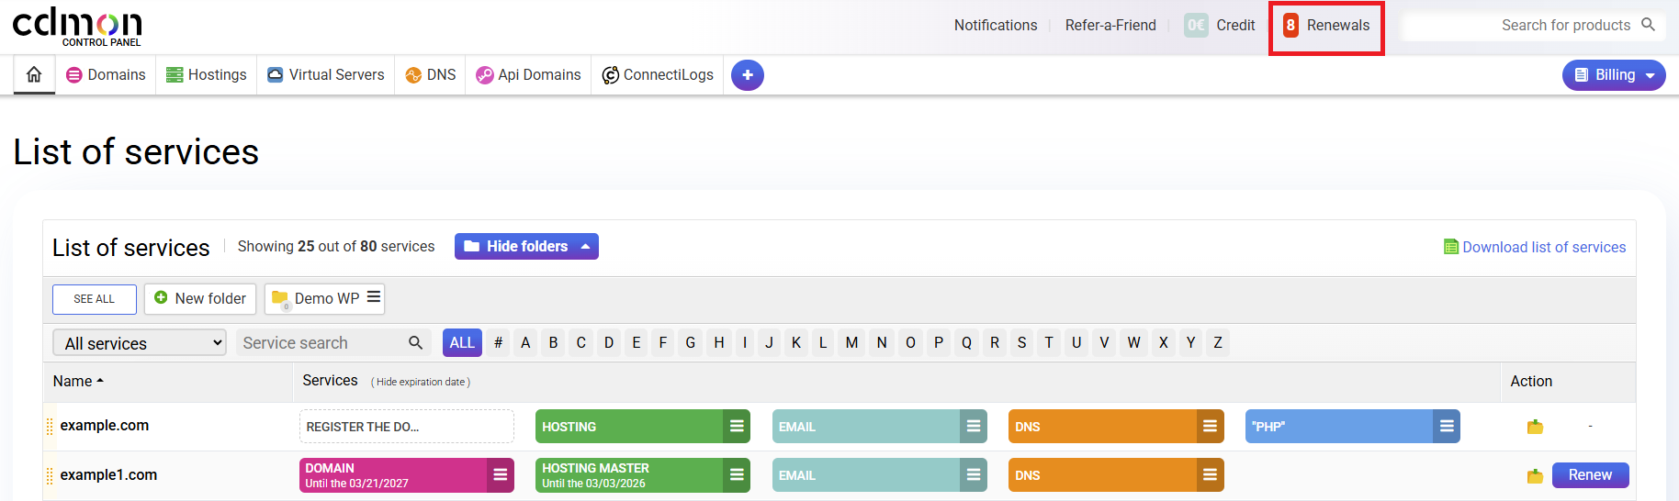The image size is (1679, 501).
Task: Click Renew button for example1.com
Action: [1590, 475]
